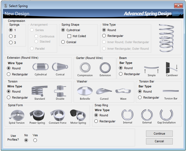Set Use Profiles to Yes

click(x=35, y=140)
